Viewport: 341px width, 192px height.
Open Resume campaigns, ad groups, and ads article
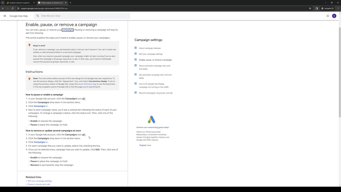coord(156,93)
